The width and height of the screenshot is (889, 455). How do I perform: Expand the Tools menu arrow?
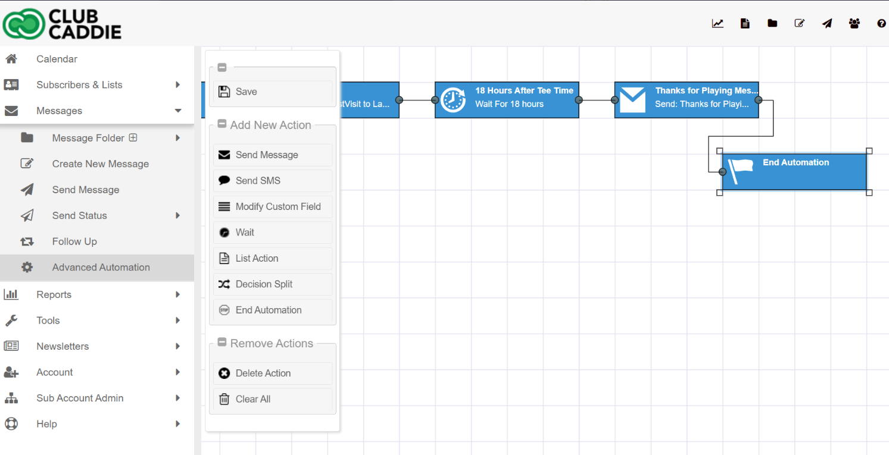[x=177, y=321]
